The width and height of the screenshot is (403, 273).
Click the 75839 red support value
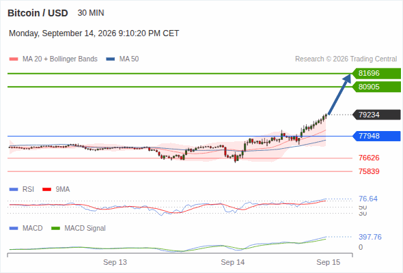point(369,171)
